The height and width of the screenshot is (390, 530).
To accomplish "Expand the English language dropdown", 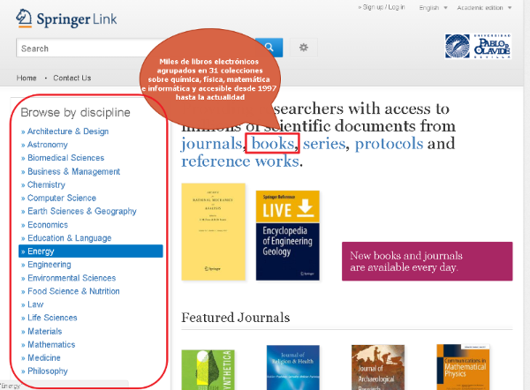I will pyautogui.click(x=433, y=8).
